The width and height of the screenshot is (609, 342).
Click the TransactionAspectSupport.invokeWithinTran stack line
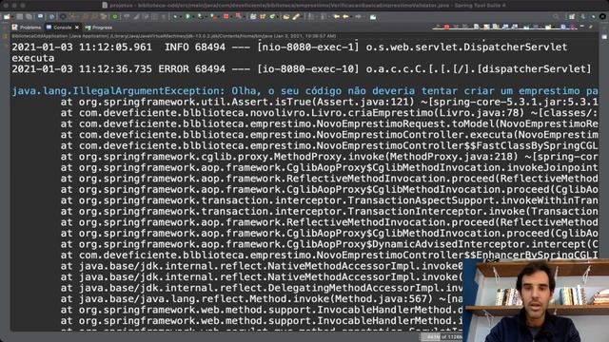329,200
